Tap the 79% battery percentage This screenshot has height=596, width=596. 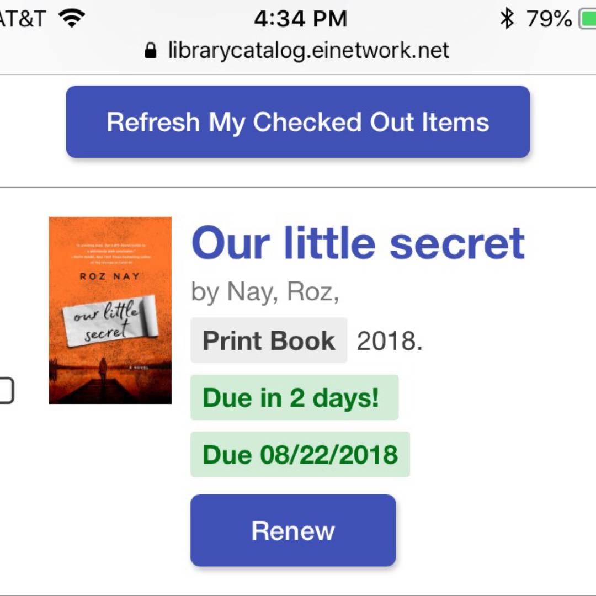tap(549, 19)
